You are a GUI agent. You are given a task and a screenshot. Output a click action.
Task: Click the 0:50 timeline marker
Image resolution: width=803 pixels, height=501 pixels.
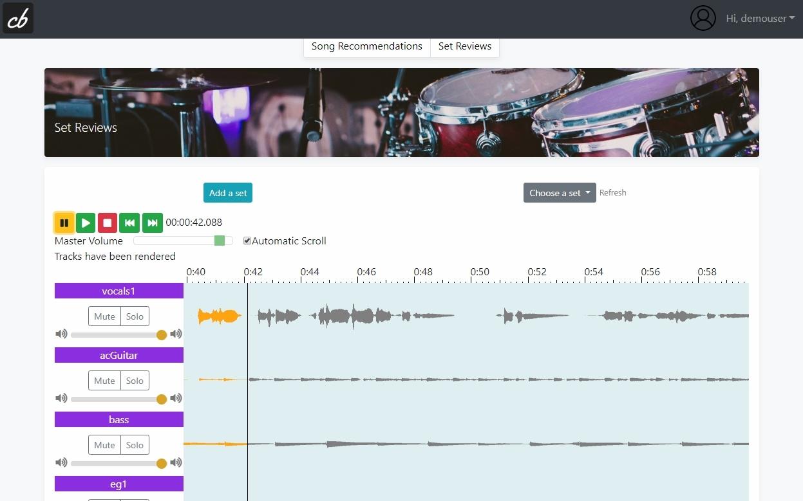tap(480, 272)
